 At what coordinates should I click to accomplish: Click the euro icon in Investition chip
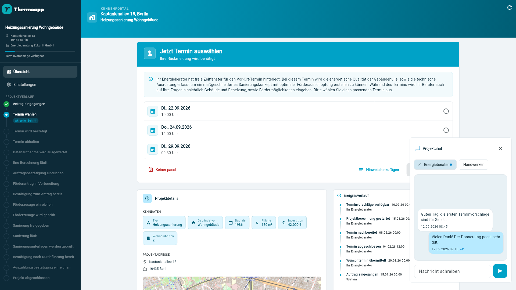[284, 223]
